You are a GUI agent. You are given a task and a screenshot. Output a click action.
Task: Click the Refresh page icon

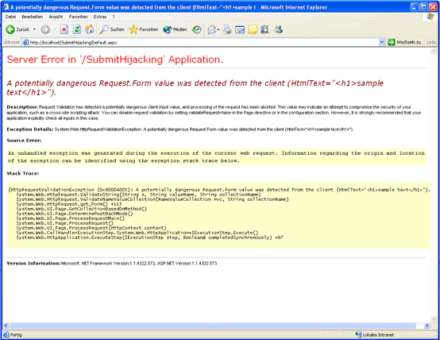pyautogui.click(x=77, y=29)
